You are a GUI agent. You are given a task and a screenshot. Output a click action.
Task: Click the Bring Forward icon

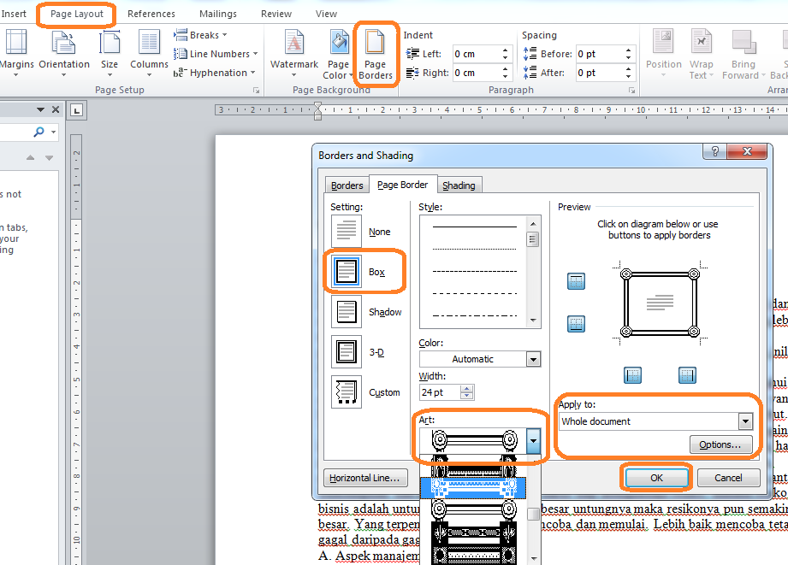(x=743, y=53)
